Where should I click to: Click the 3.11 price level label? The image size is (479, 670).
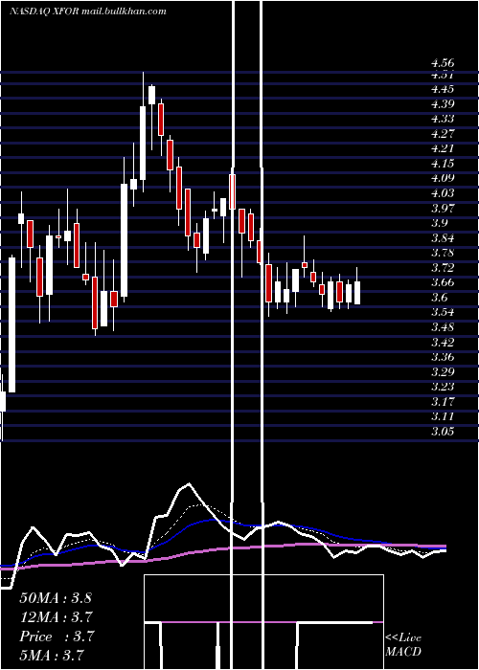pos(443,415)
